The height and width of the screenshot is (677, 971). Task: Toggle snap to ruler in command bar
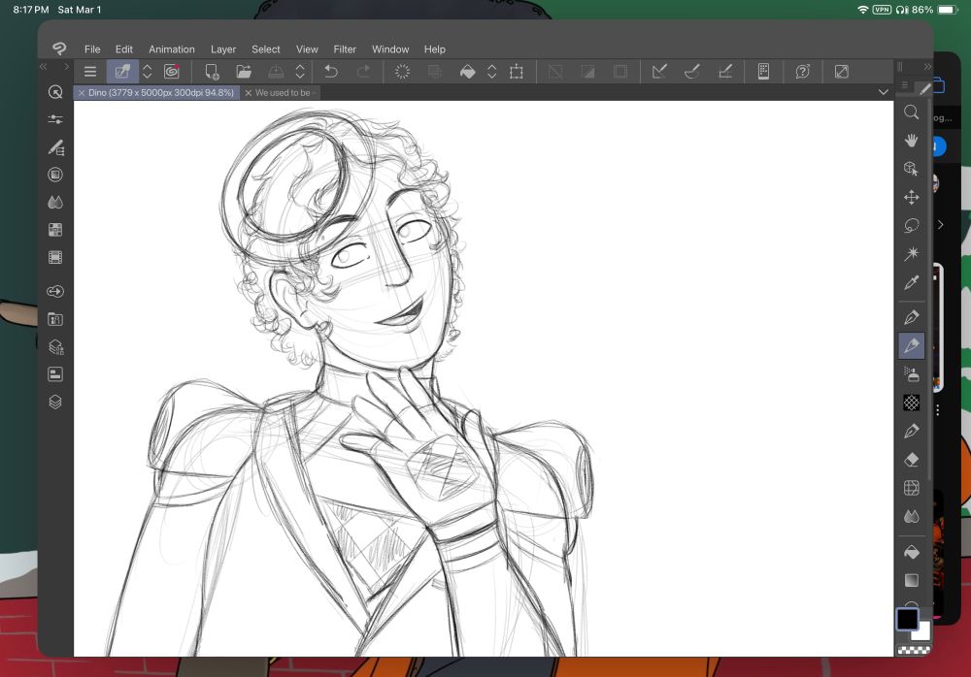659,72
